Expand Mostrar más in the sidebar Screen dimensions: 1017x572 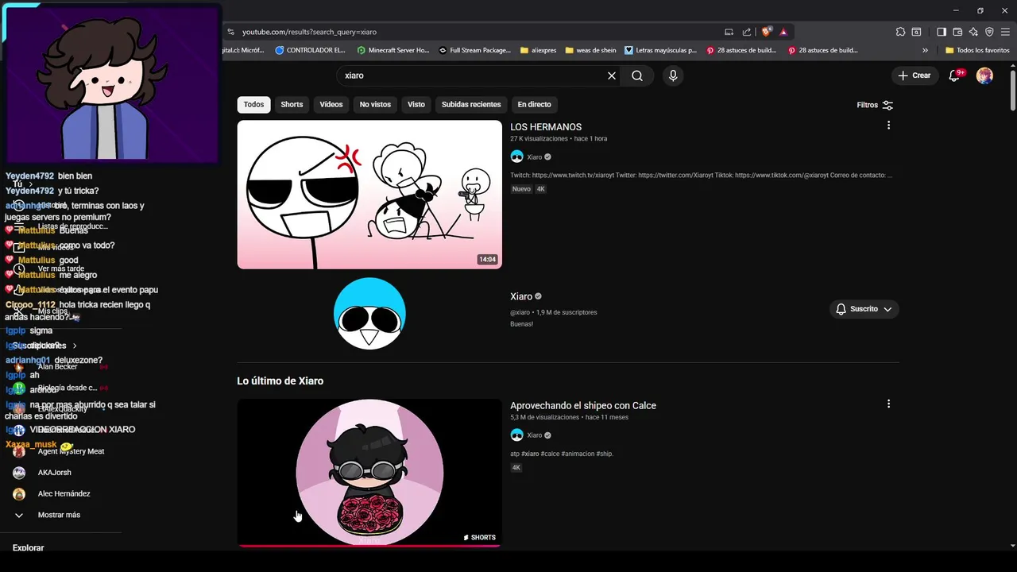[x=59, y=515]
